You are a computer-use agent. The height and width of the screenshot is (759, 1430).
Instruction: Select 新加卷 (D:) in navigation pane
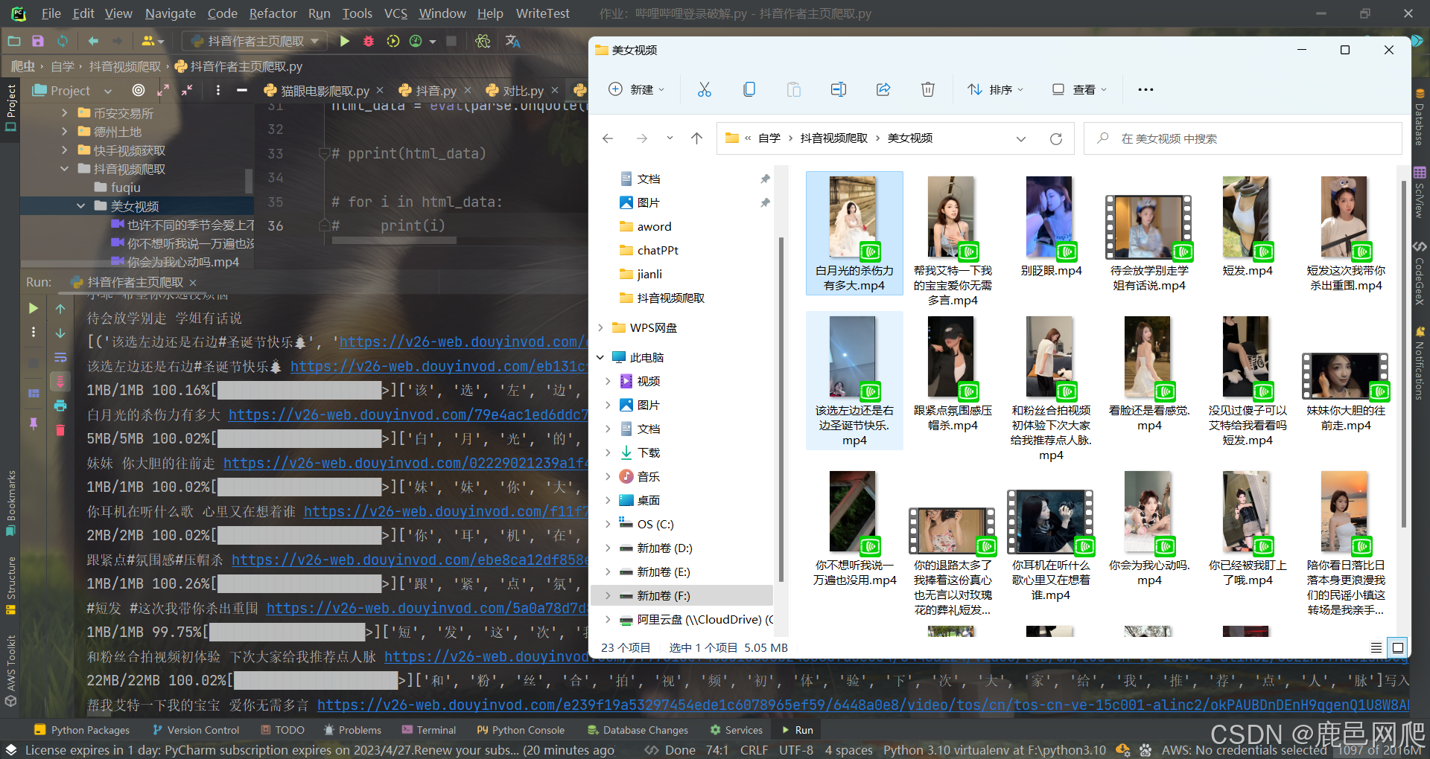664,548
